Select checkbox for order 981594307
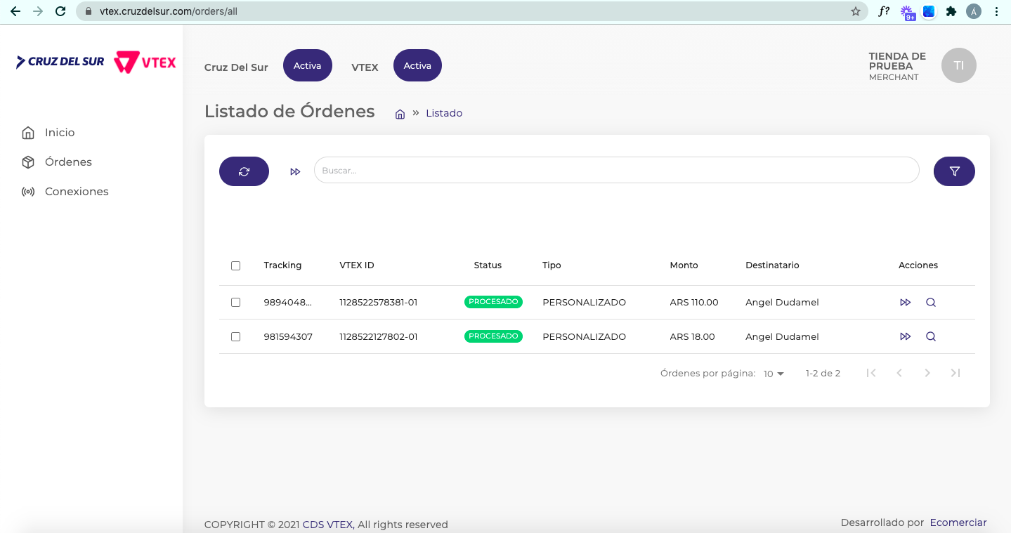This screenshot has width=1011, height=533. point(236,337)
